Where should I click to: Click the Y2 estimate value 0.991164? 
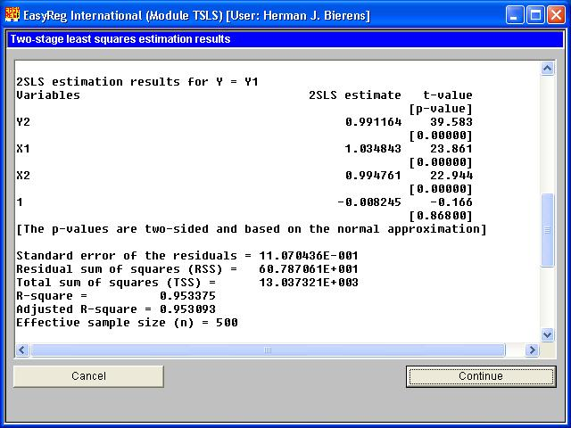point(373,122)
